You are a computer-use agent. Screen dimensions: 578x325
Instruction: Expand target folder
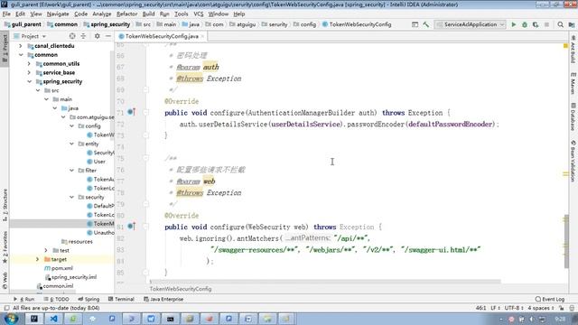(38, 259)
